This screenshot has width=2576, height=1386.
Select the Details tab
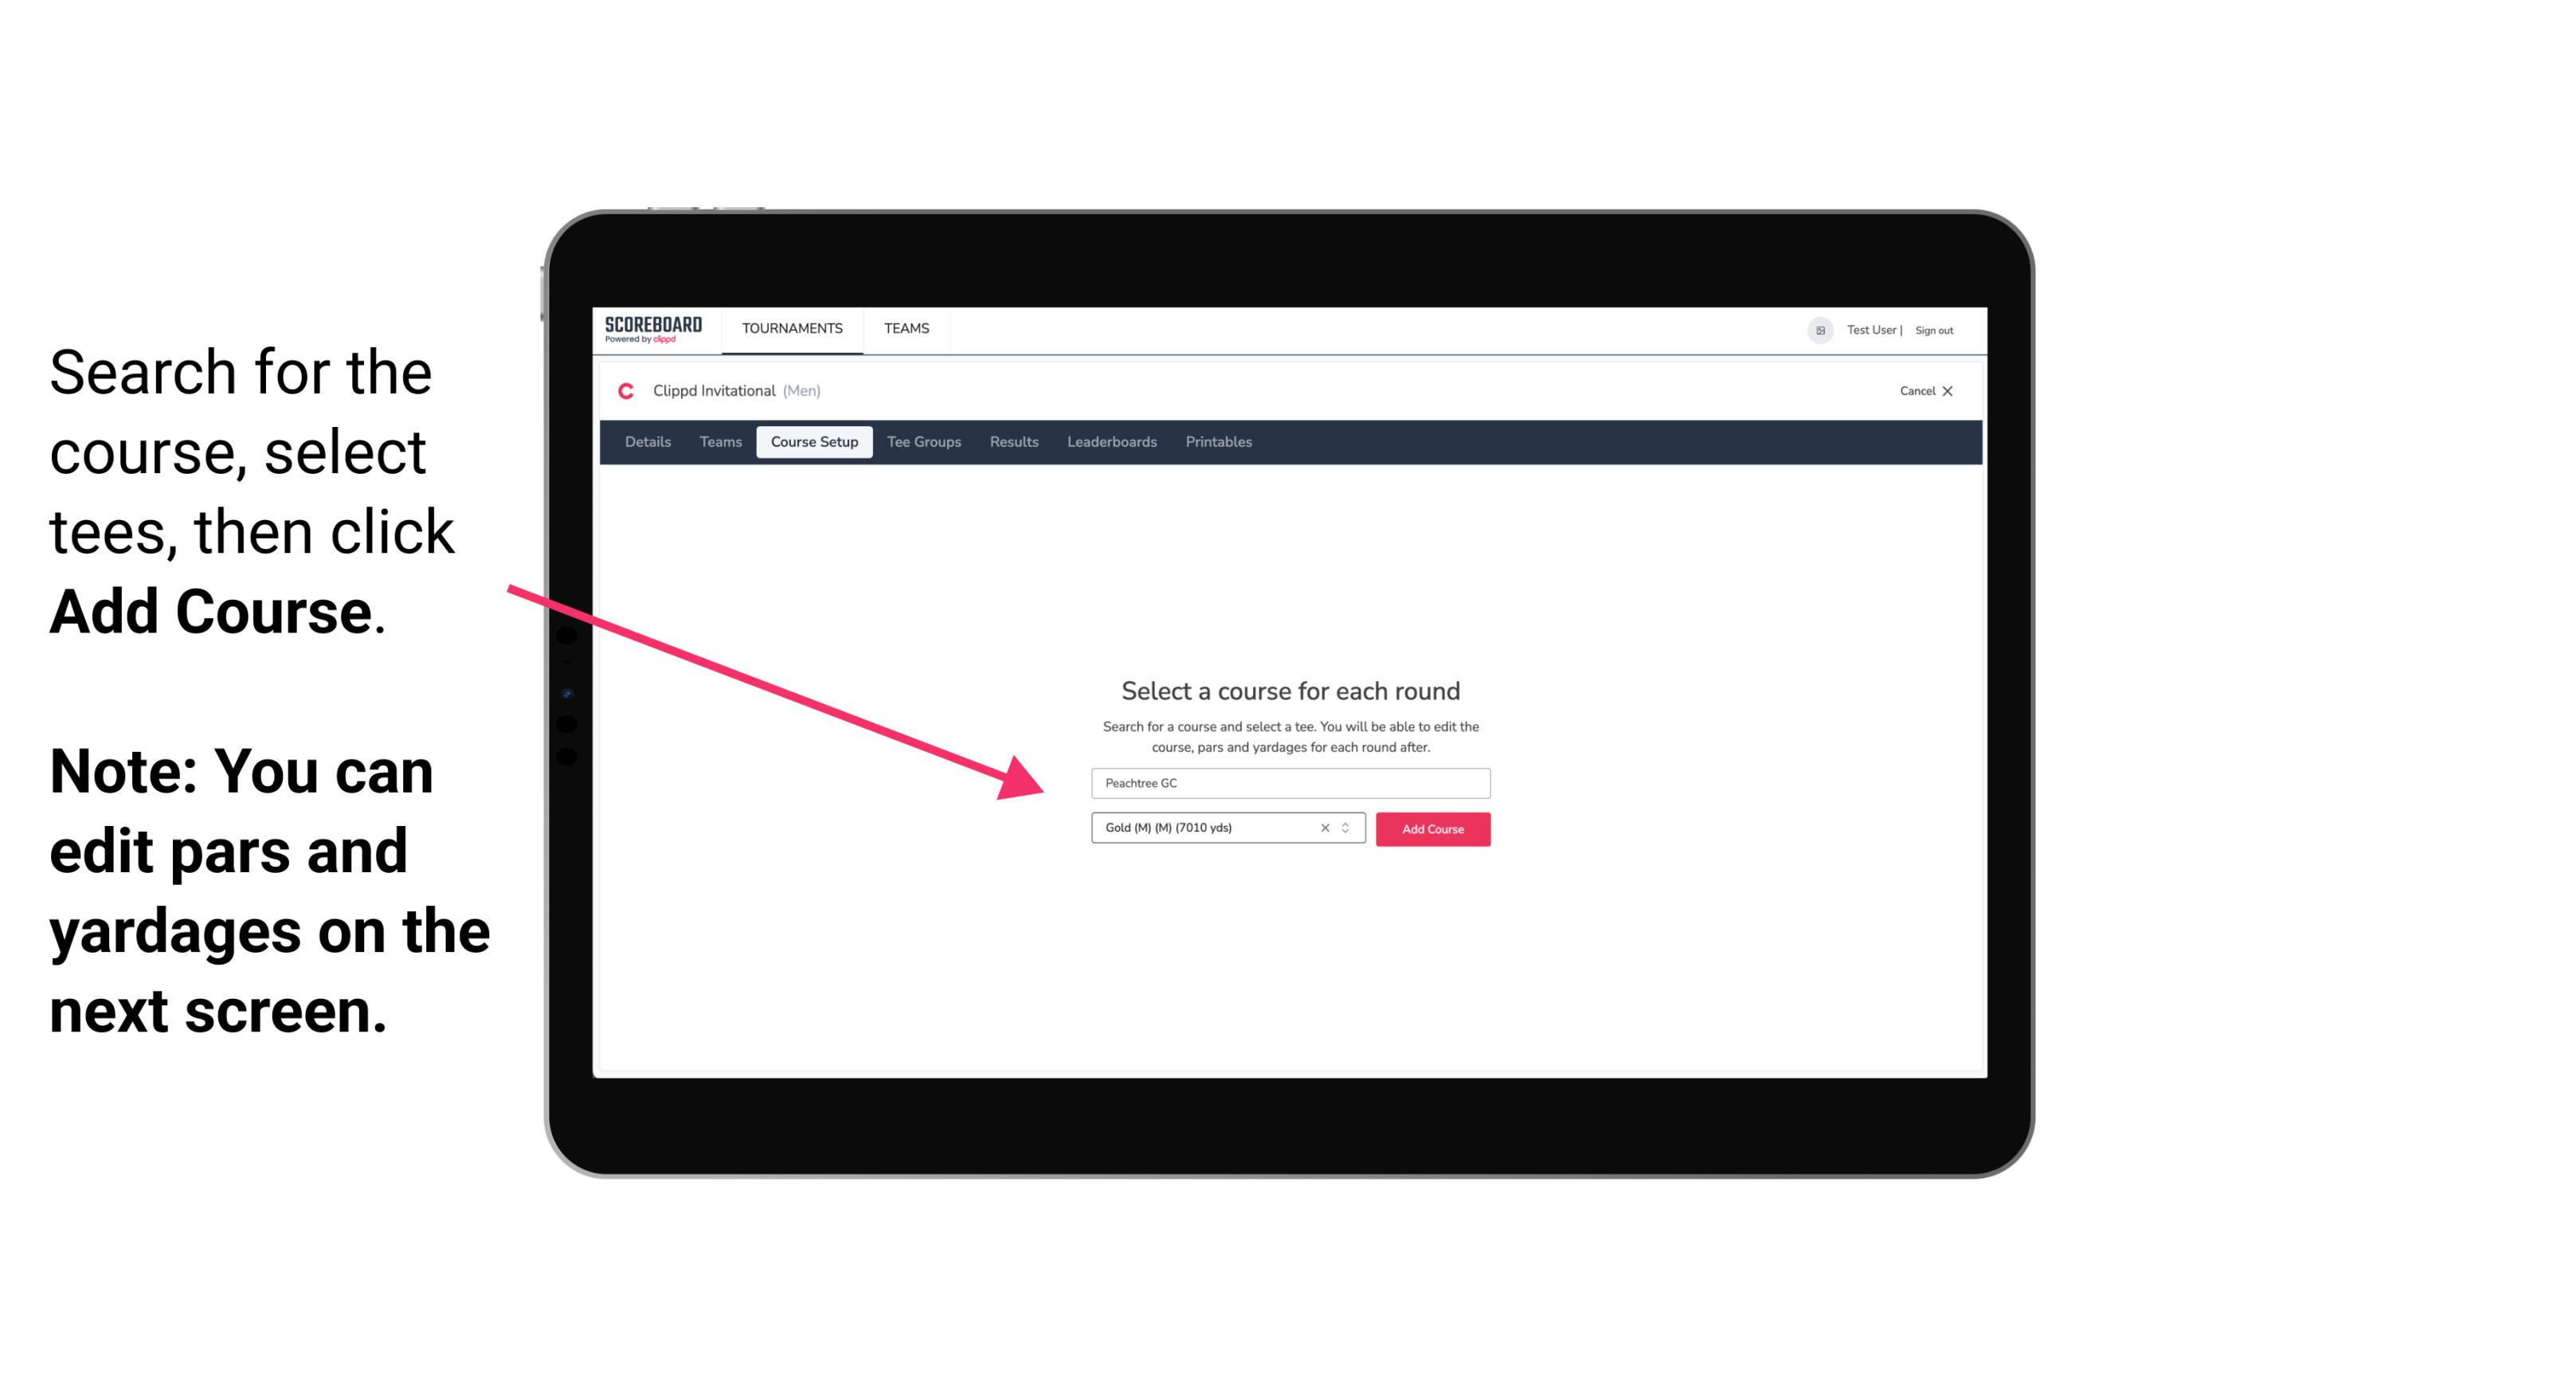pyautogui.click(x=645, y=442)
